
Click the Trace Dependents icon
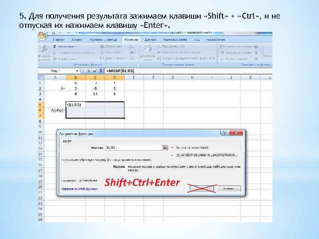pyautogui.click(x=222, y=52)
